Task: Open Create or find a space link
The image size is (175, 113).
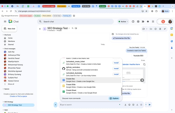Action: [18, 96]
